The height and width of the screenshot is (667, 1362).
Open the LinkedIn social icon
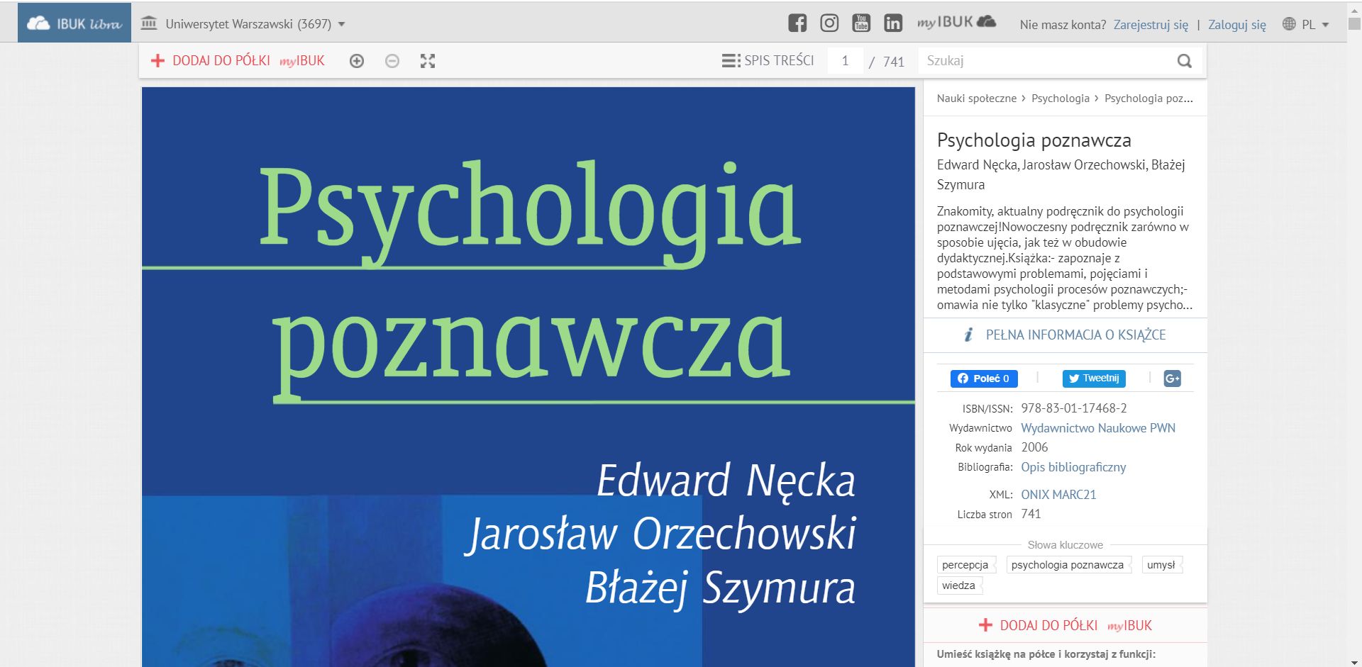pyautogui.click(x=893, y=23)
